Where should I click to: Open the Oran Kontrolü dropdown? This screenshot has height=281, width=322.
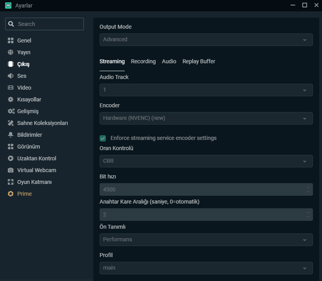(x=206, y=161)
